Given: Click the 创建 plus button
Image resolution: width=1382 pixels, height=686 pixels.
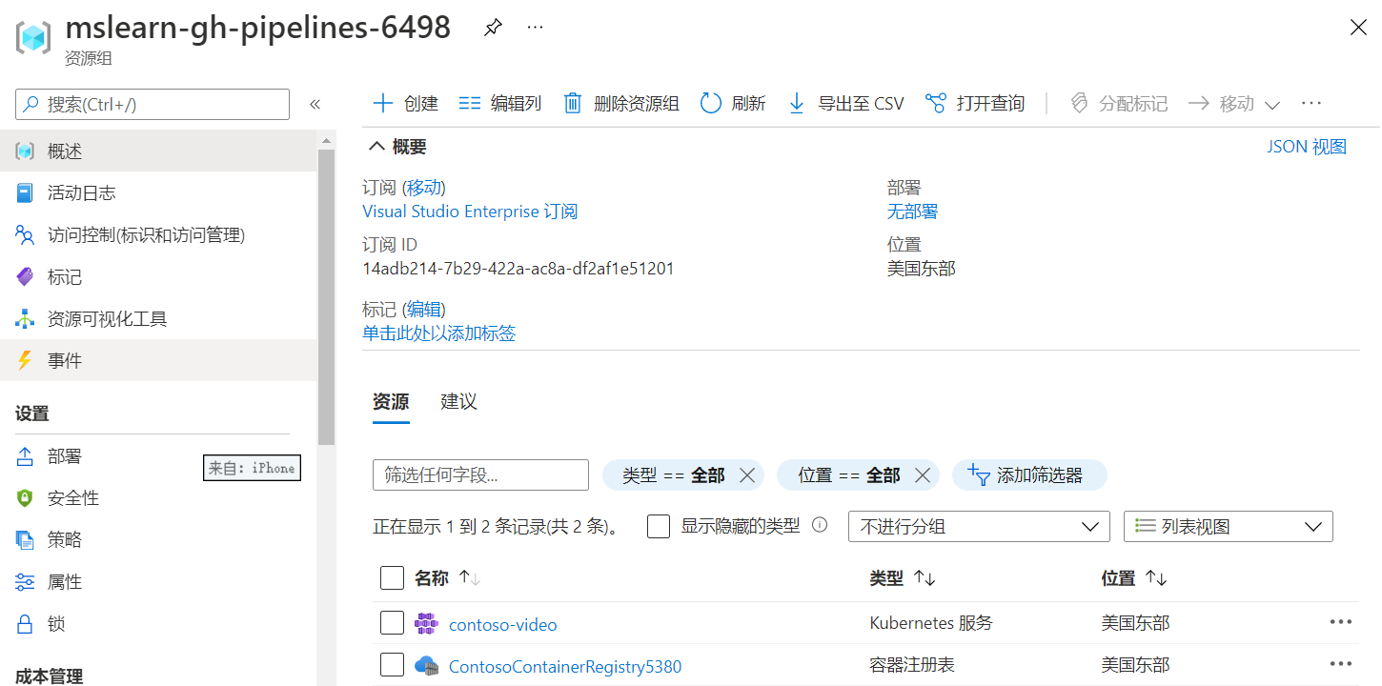Looking at the screenshot, I should coord(405,104).
